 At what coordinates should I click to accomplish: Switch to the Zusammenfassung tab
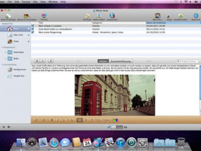[x=121, y=61]
